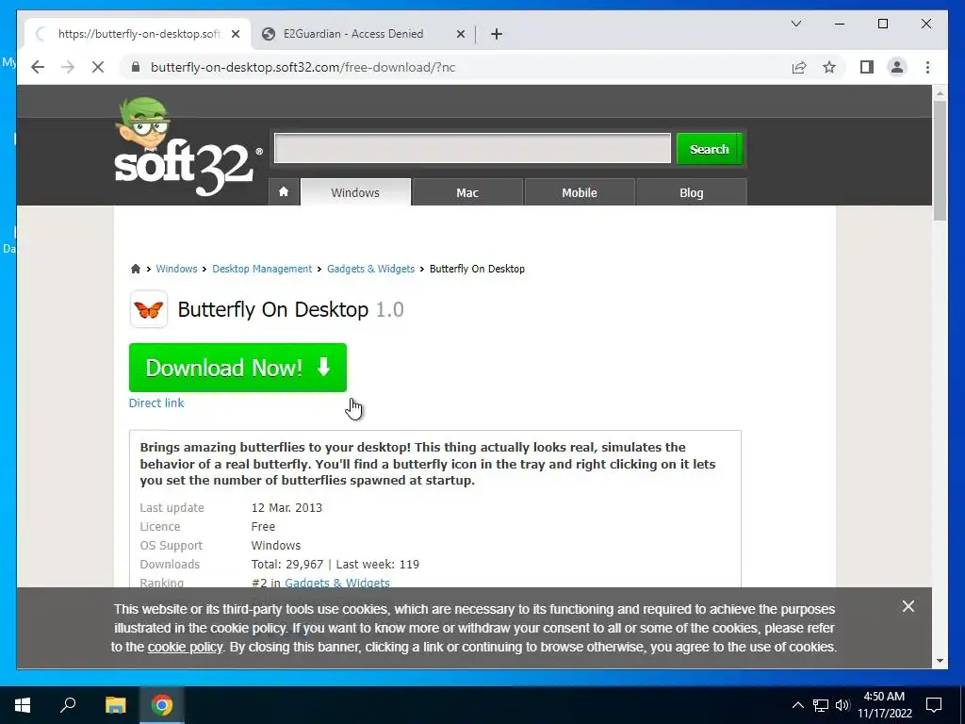
Task: Bookmark this page with the star icon
Action: [x=829, y=67]
